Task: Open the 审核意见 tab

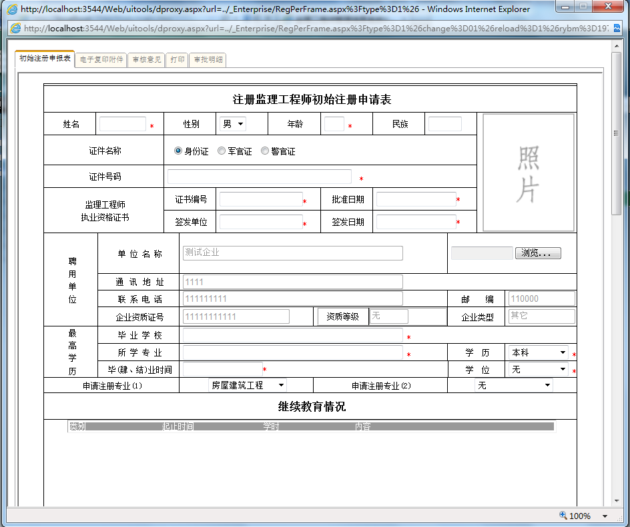Action: (145, 59)
